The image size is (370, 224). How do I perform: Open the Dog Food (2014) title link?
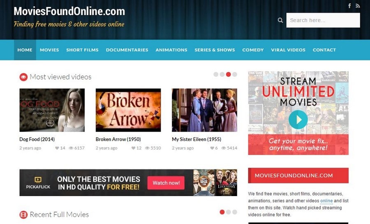point(37,139)
